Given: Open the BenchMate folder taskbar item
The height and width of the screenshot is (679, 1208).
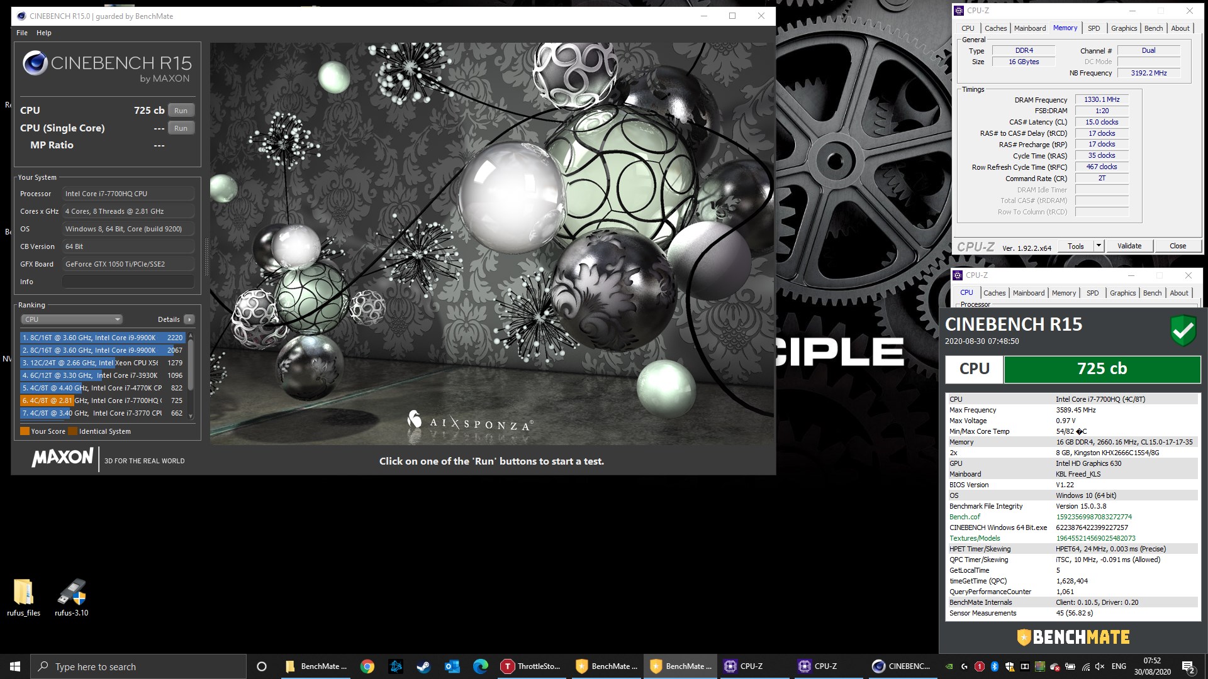Looking at the screenshot, I should pos(316,666).
